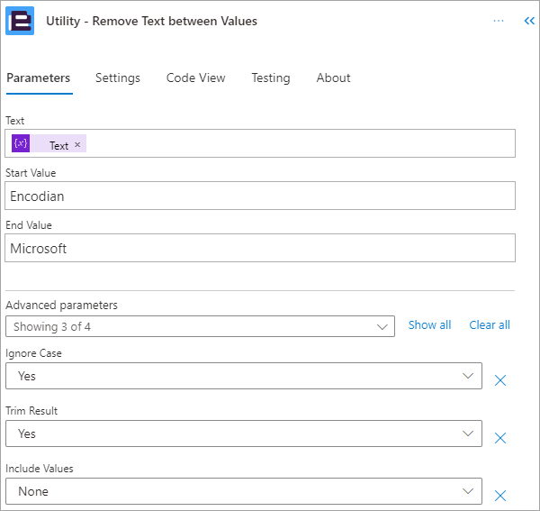
Task: Switch to the Code View tab
Action: point(195,78)
